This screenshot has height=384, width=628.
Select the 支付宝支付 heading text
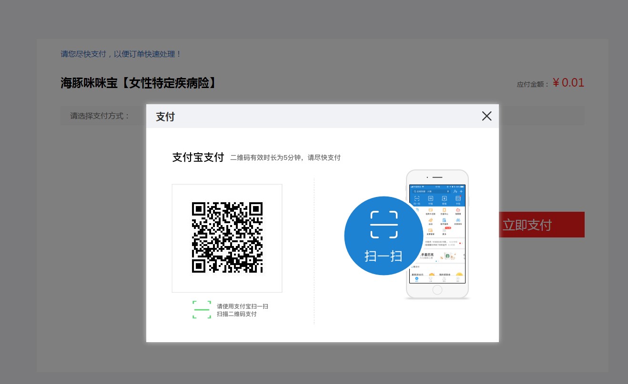(198, 158)
